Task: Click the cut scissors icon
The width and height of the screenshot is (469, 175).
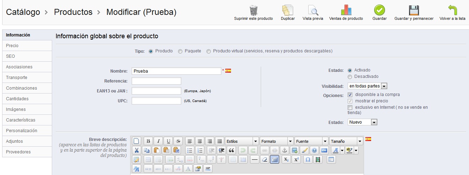Action: tap(136, 150)
